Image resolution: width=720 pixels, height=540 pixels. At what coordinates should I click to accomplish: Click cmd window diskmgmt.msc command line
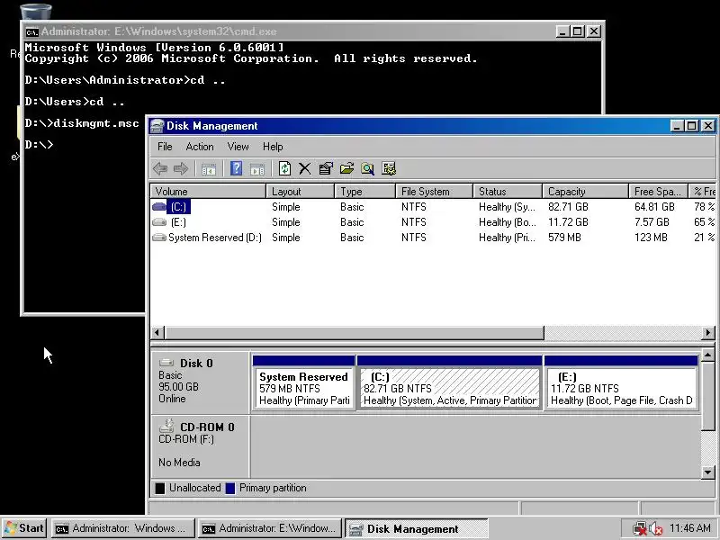click(x=82, y=123)
